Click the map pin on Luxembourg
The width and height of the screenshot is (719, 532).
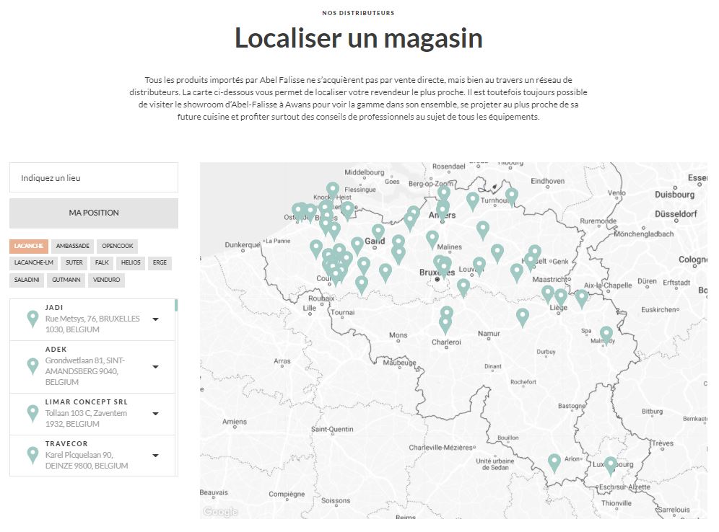coord(610,465)
